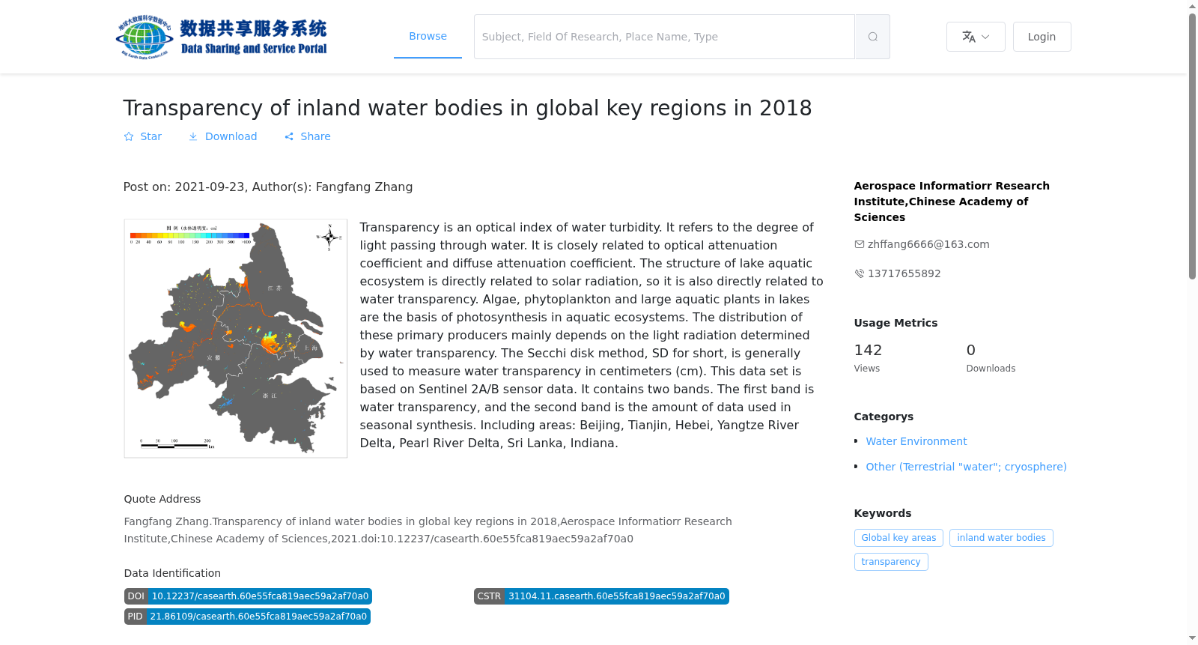The width and height of the screenshot is (1198, 645).
Task: Select the Global key areas keyword tag
Action: coord(898,538)
